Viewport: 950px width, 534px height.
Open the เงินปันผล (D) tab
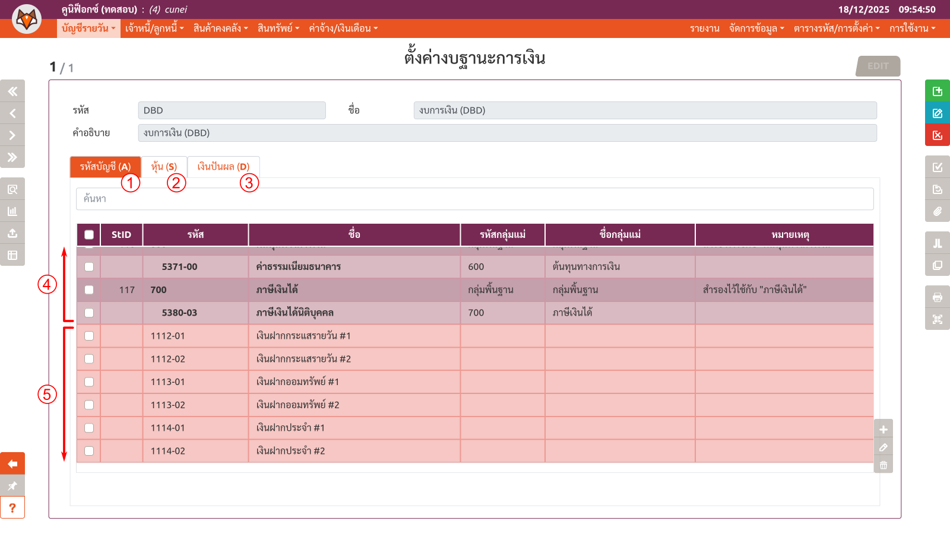pos(223,167)
